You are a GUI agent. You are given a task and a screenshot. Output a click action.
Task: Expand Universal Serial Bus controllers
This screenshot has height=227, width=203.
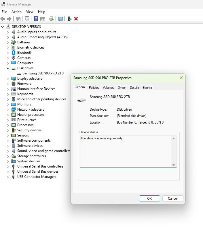tap(8, 166)
